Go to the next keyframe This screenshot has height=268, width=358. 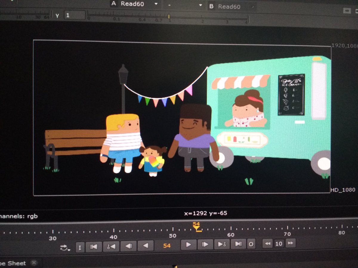[x=222, y=244]
